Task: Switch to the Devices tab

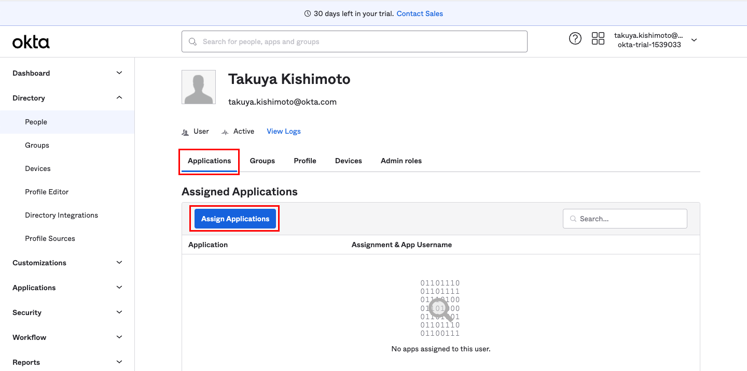Action: pyautogui.click(x=348, y=161)
